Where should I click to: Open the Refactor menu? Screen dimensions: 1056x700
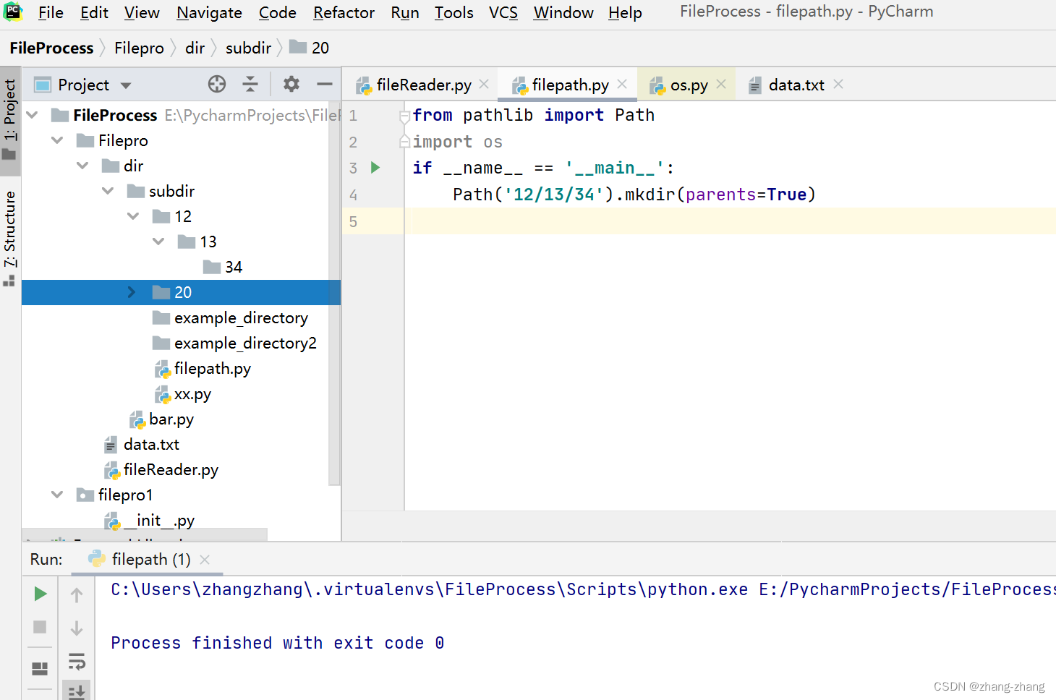(x=344, y=12)
